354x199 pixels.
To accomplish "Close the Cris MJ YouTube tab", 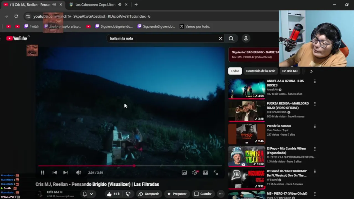I will (61, 5).
